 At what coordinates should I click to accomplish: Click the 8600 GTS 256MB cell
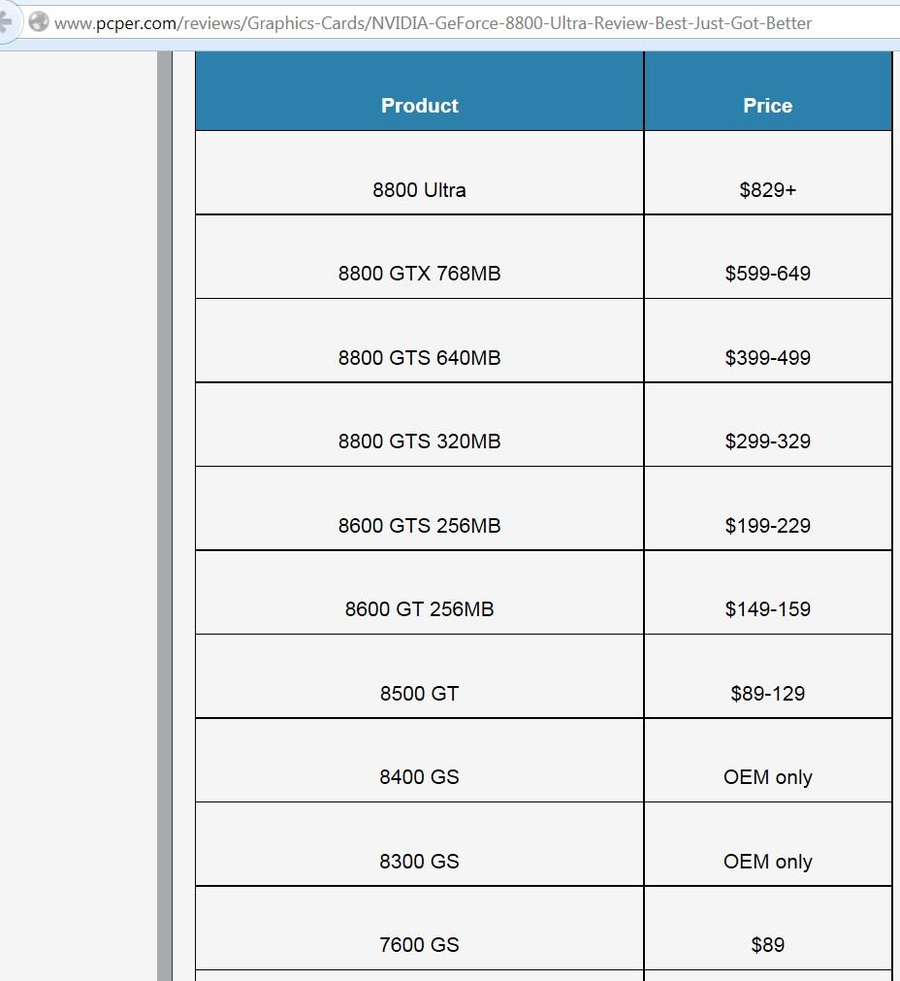(x=420, y=508)
